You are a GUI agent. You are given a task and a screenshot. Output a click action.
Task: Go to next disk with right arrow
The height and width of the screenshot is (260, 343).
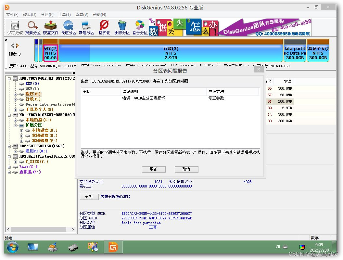17,45
